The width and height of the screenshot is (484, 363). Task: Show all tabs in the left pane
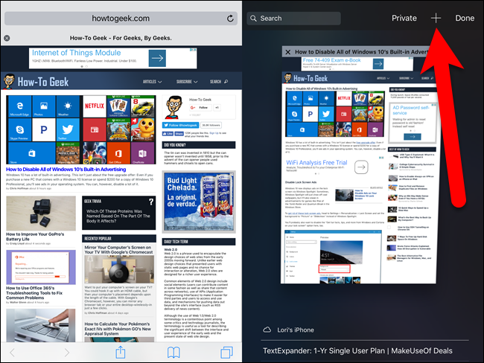227,352
